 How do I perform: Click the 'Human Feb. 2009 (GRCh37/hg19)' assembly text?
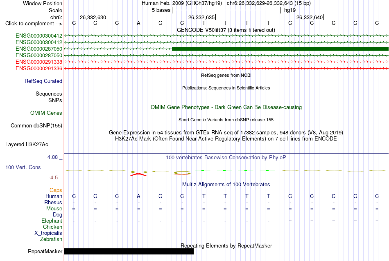181,3
